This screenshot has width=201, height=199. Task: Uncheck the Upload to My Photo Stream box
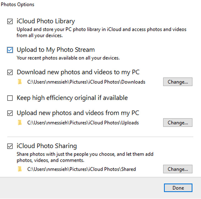[x=10, y=50]
